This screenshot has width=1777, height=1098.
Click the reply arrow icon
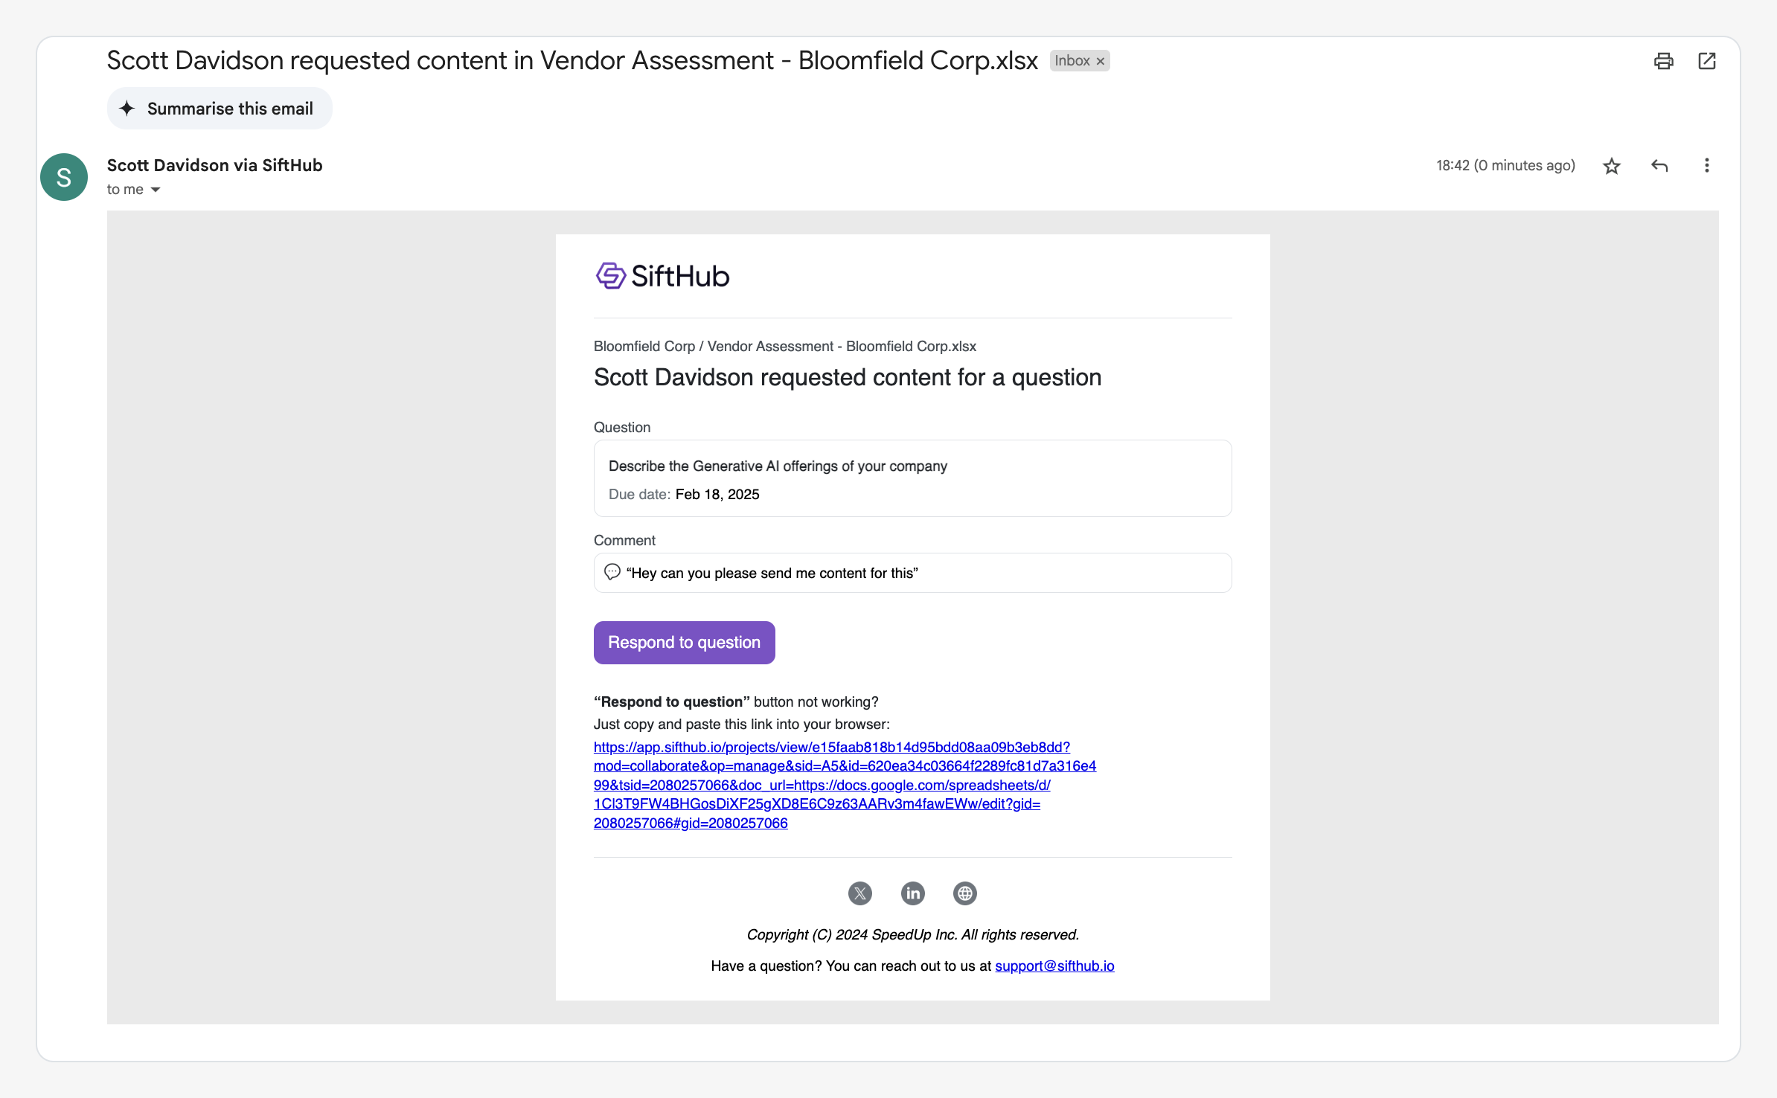coord(1659,166)
